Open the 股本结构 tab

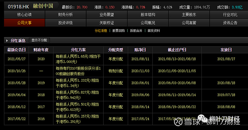(148, 15)
